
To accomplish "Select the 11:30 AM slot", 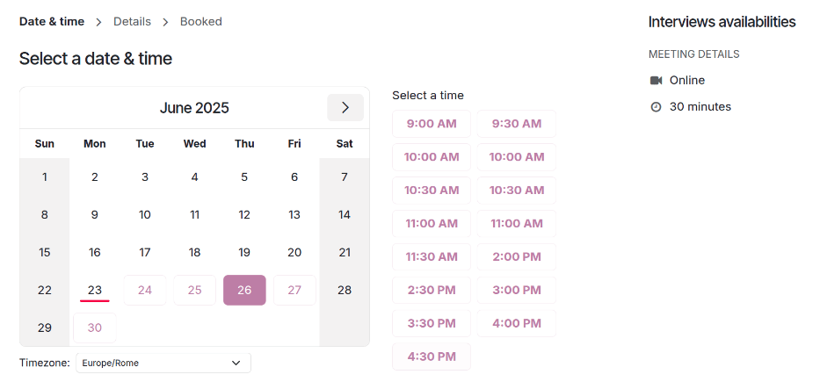I will coord(432,257).
